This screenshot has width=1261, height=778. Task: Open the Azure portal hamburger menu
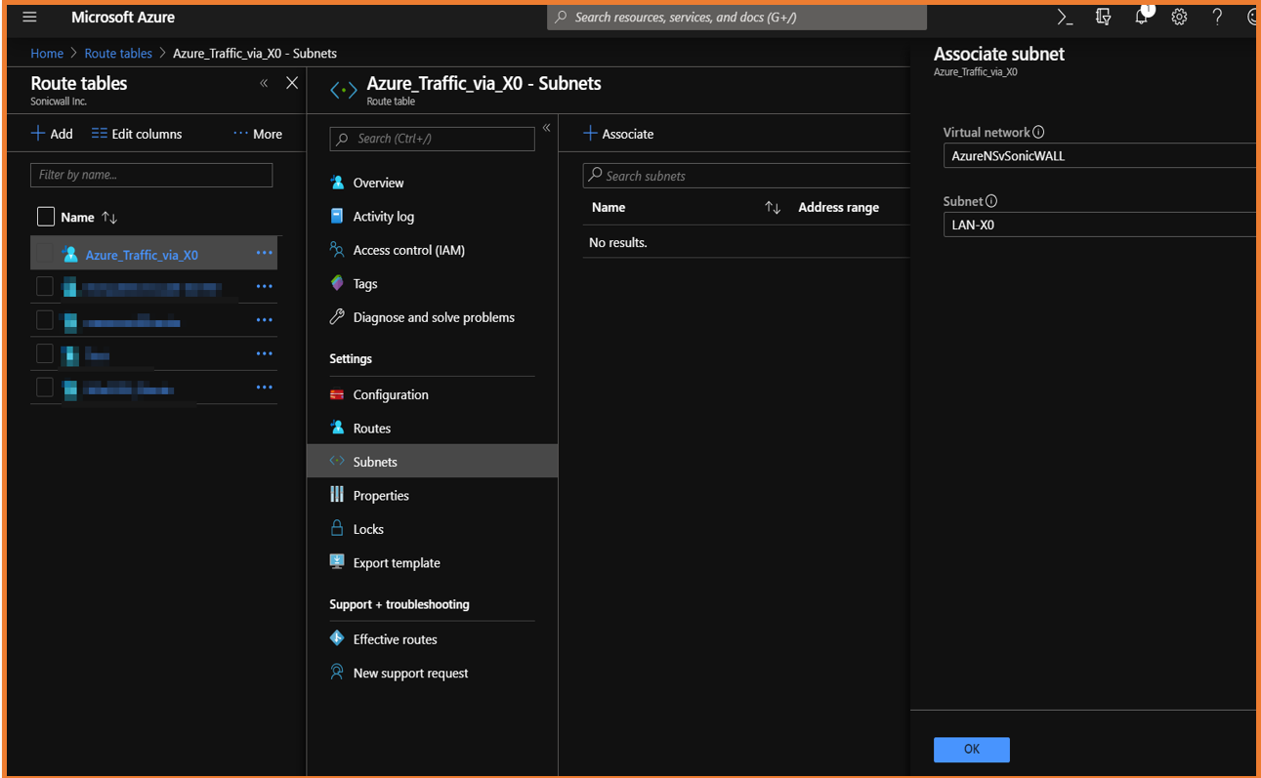tap(29, 17)
